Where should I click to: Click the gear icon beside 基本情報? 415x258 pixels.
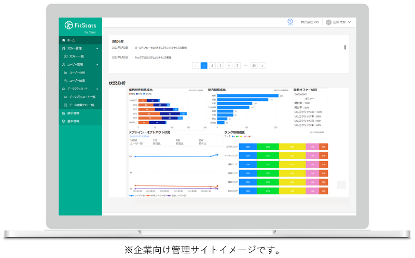point(63,121)
